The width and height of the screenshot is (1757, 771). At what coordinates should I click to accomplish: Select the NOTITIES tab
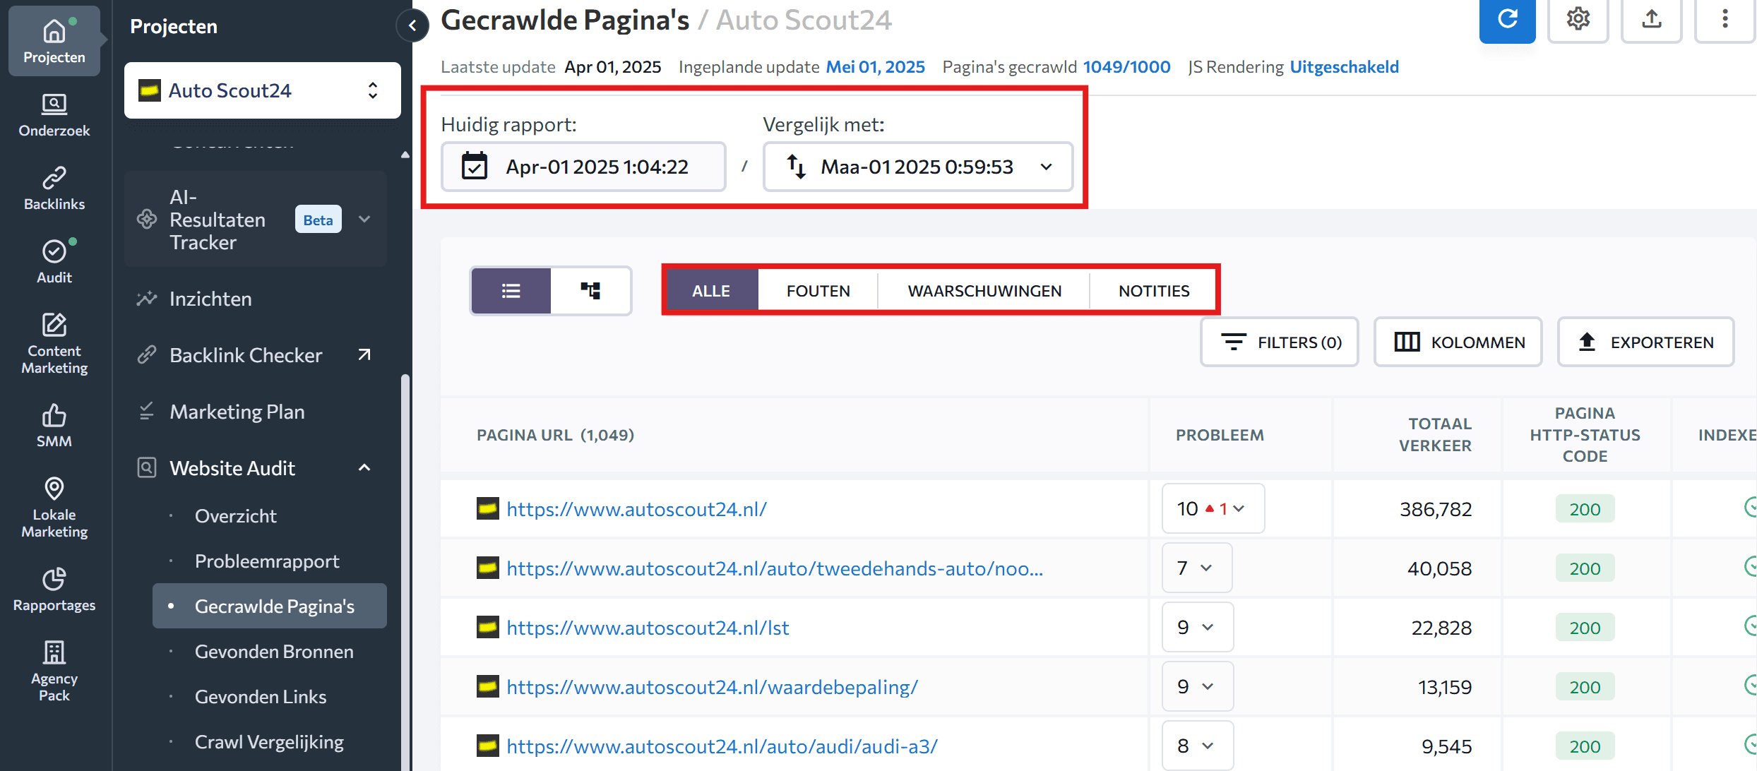point(1154,290)
